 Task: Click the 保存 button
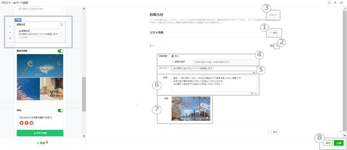point(328,143)
